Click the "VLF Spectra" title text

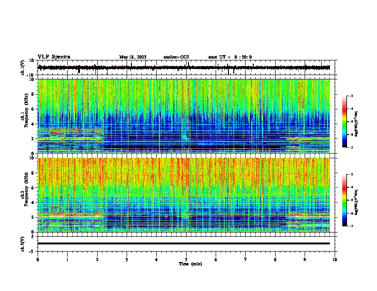coord(54,57)
